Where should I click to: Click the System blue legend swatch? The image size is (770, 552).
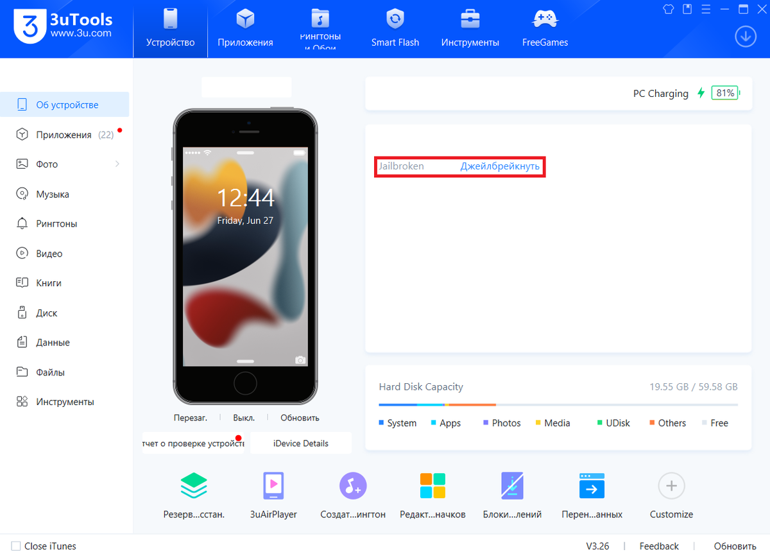click(381, 423)
